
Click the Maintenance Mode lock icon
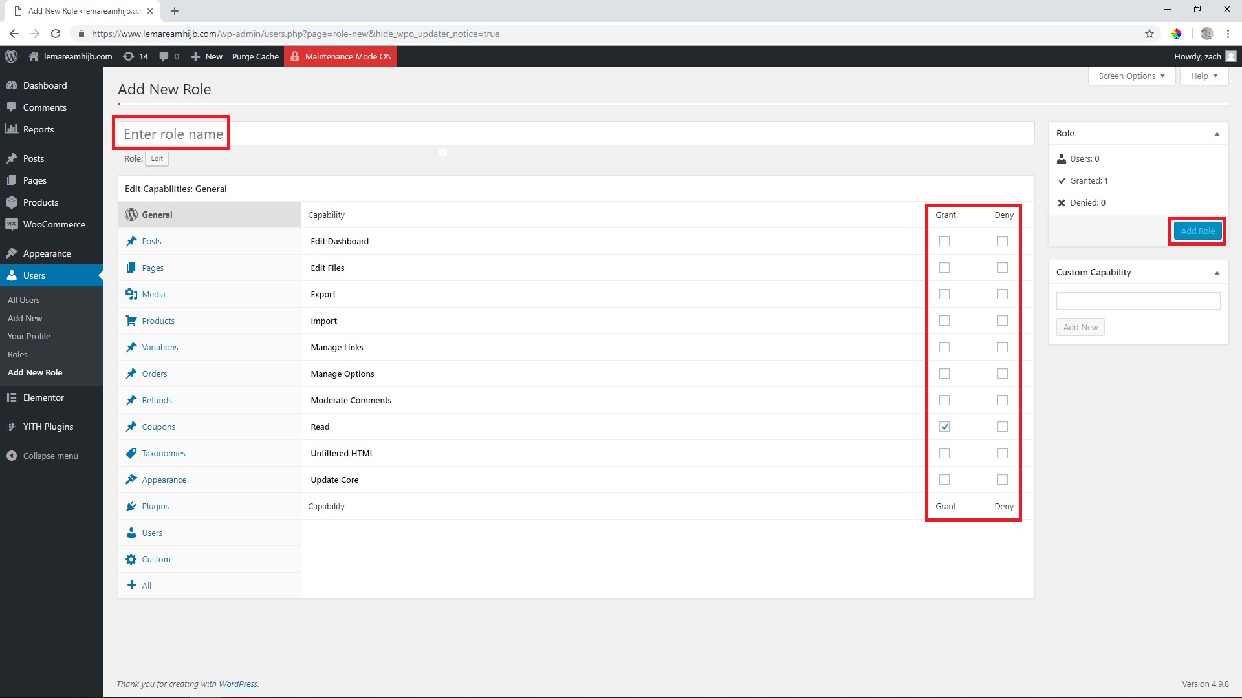(295, 56)
